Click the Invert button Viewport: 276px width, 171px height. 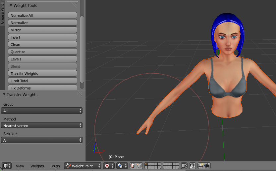[42, 37]
